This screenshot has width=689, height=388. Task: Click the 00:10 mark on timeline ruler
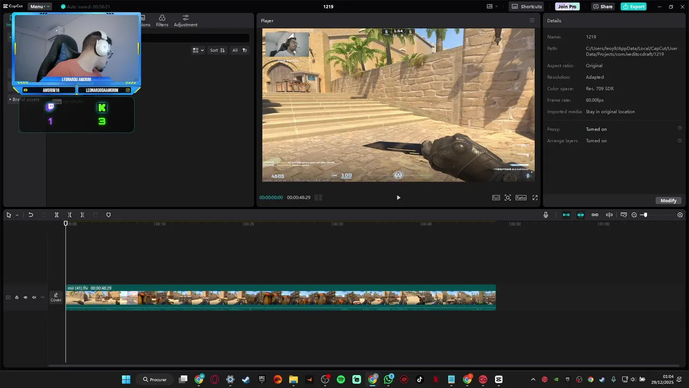(160, 224)
